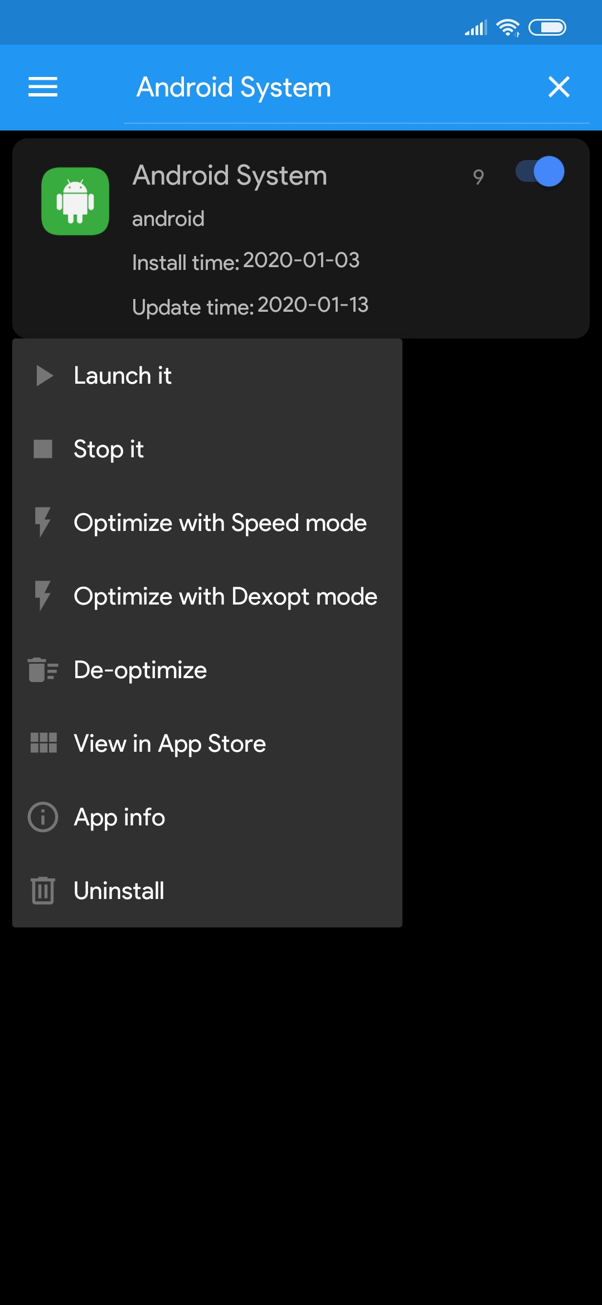Click lightning icon beside Dexopt mode
The width and height of the screenshot is (602, 1305).
point(42,596)
